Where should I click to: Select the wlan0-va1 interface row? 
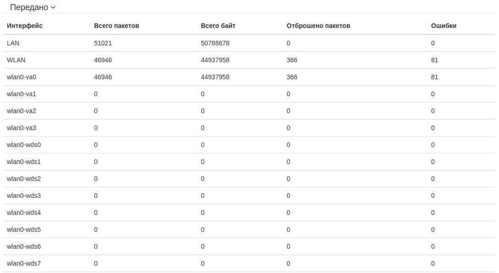coord(22,94)
